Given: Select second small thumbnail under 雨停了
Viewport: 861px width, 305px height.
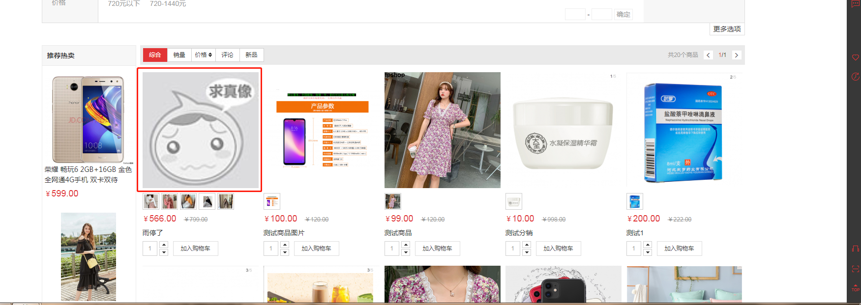Looking at the screenshot, I should pyautogui.click(x=170, y=201).
